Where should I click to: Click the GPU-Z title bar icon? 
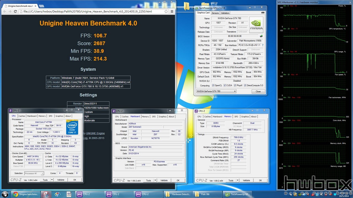pyautogui.click(x=197, y=8)
